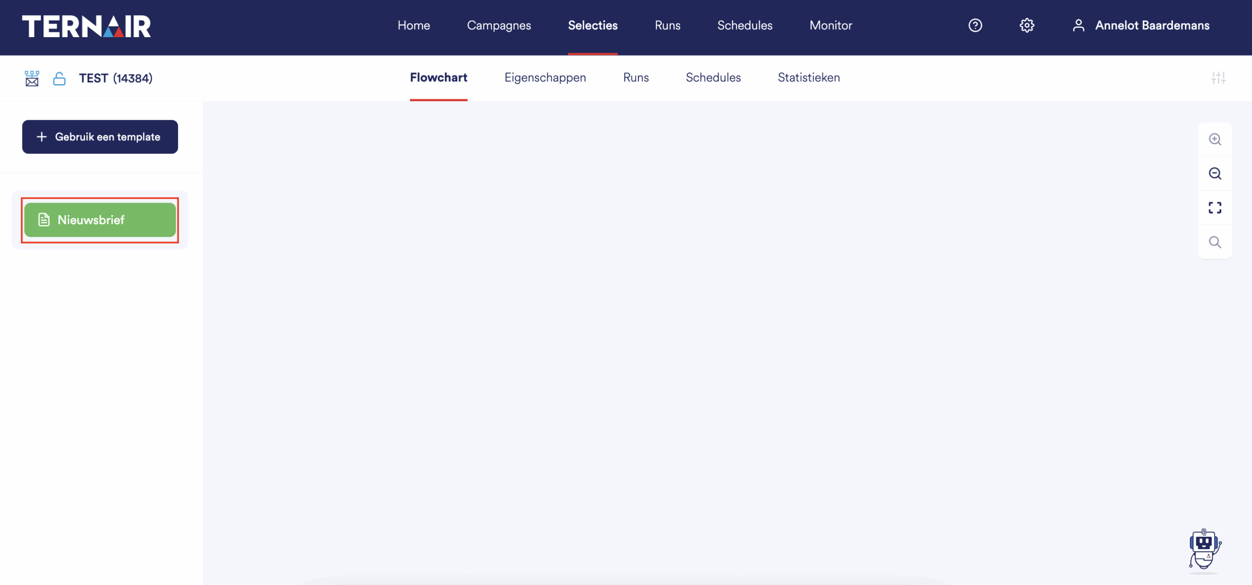Click the search magnifier icon
The height and width of the screenshot is (585, 1252).
pyautogui.click(x=1215, y=242)
